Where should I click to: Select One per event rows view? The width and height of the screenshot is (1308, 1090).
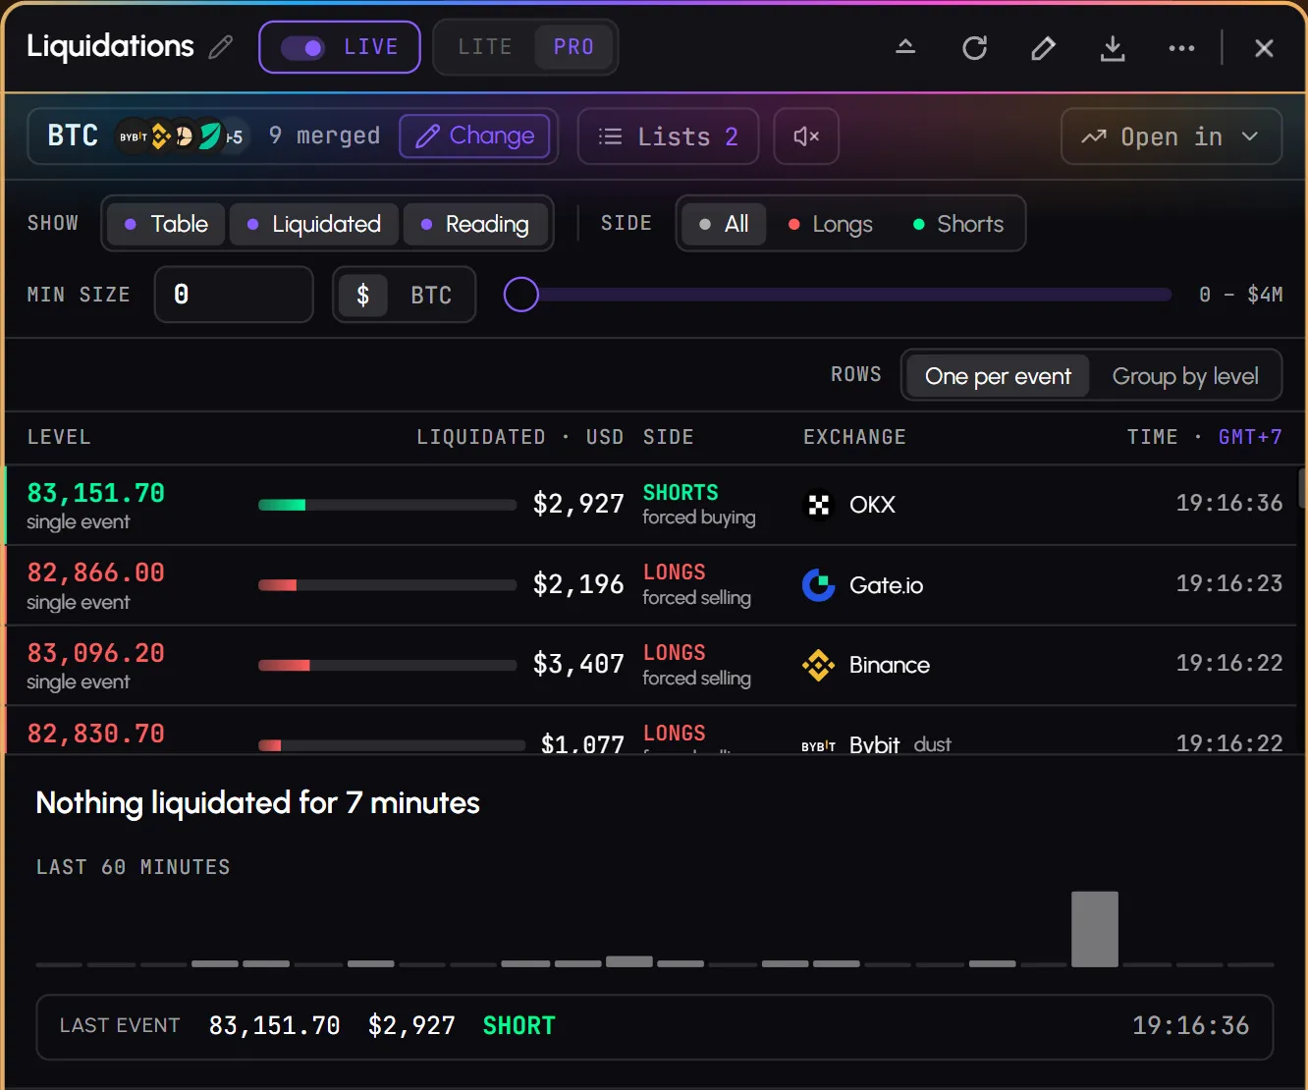998,376
